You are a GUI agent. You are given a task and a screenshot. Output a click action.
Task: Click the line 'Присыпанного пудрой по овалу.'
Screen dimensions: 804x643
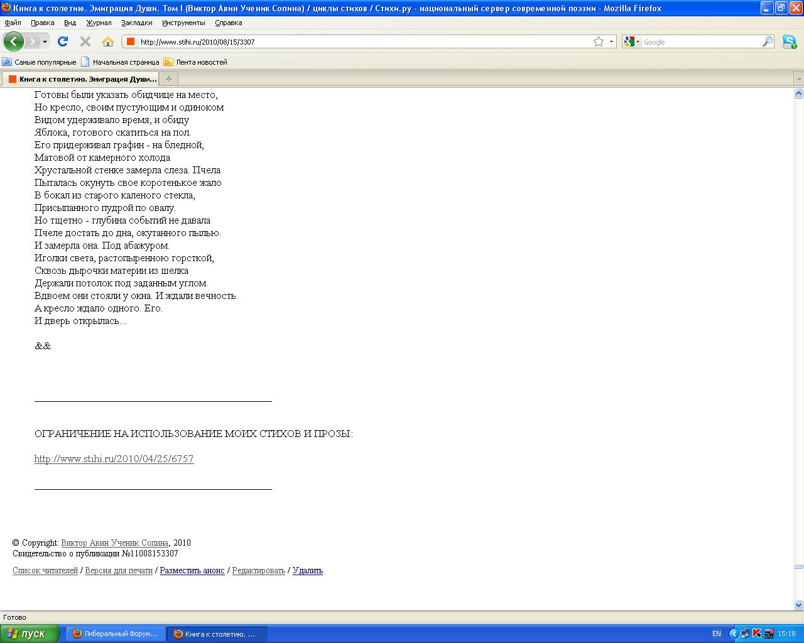[105, 208]
